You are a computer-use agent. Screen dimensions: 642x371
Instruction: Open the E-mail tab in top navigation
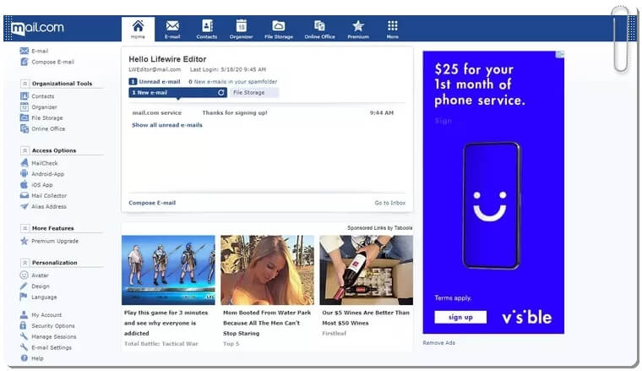click(x=172, y=29)
